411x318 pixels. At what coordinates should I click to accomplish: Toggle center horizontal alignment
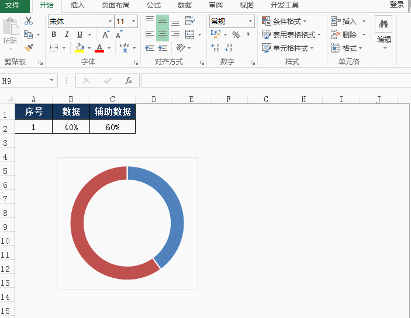[163, 34]
